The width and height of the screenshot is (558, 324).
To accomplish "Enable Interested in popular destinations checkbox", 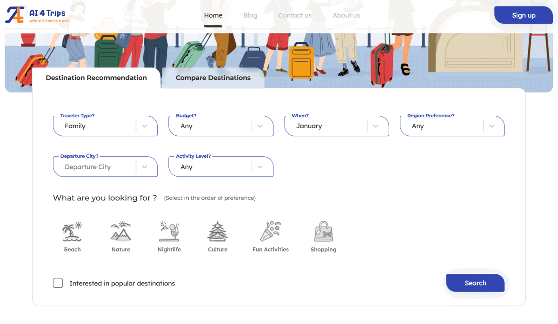I will click(x=58, y=283).
